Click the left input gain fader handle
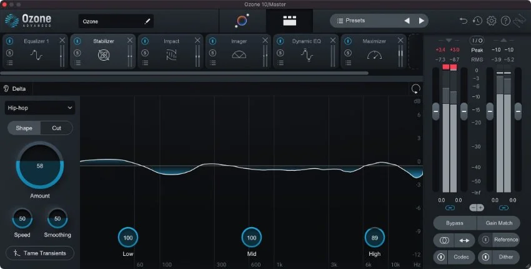 tap(436, 111)
